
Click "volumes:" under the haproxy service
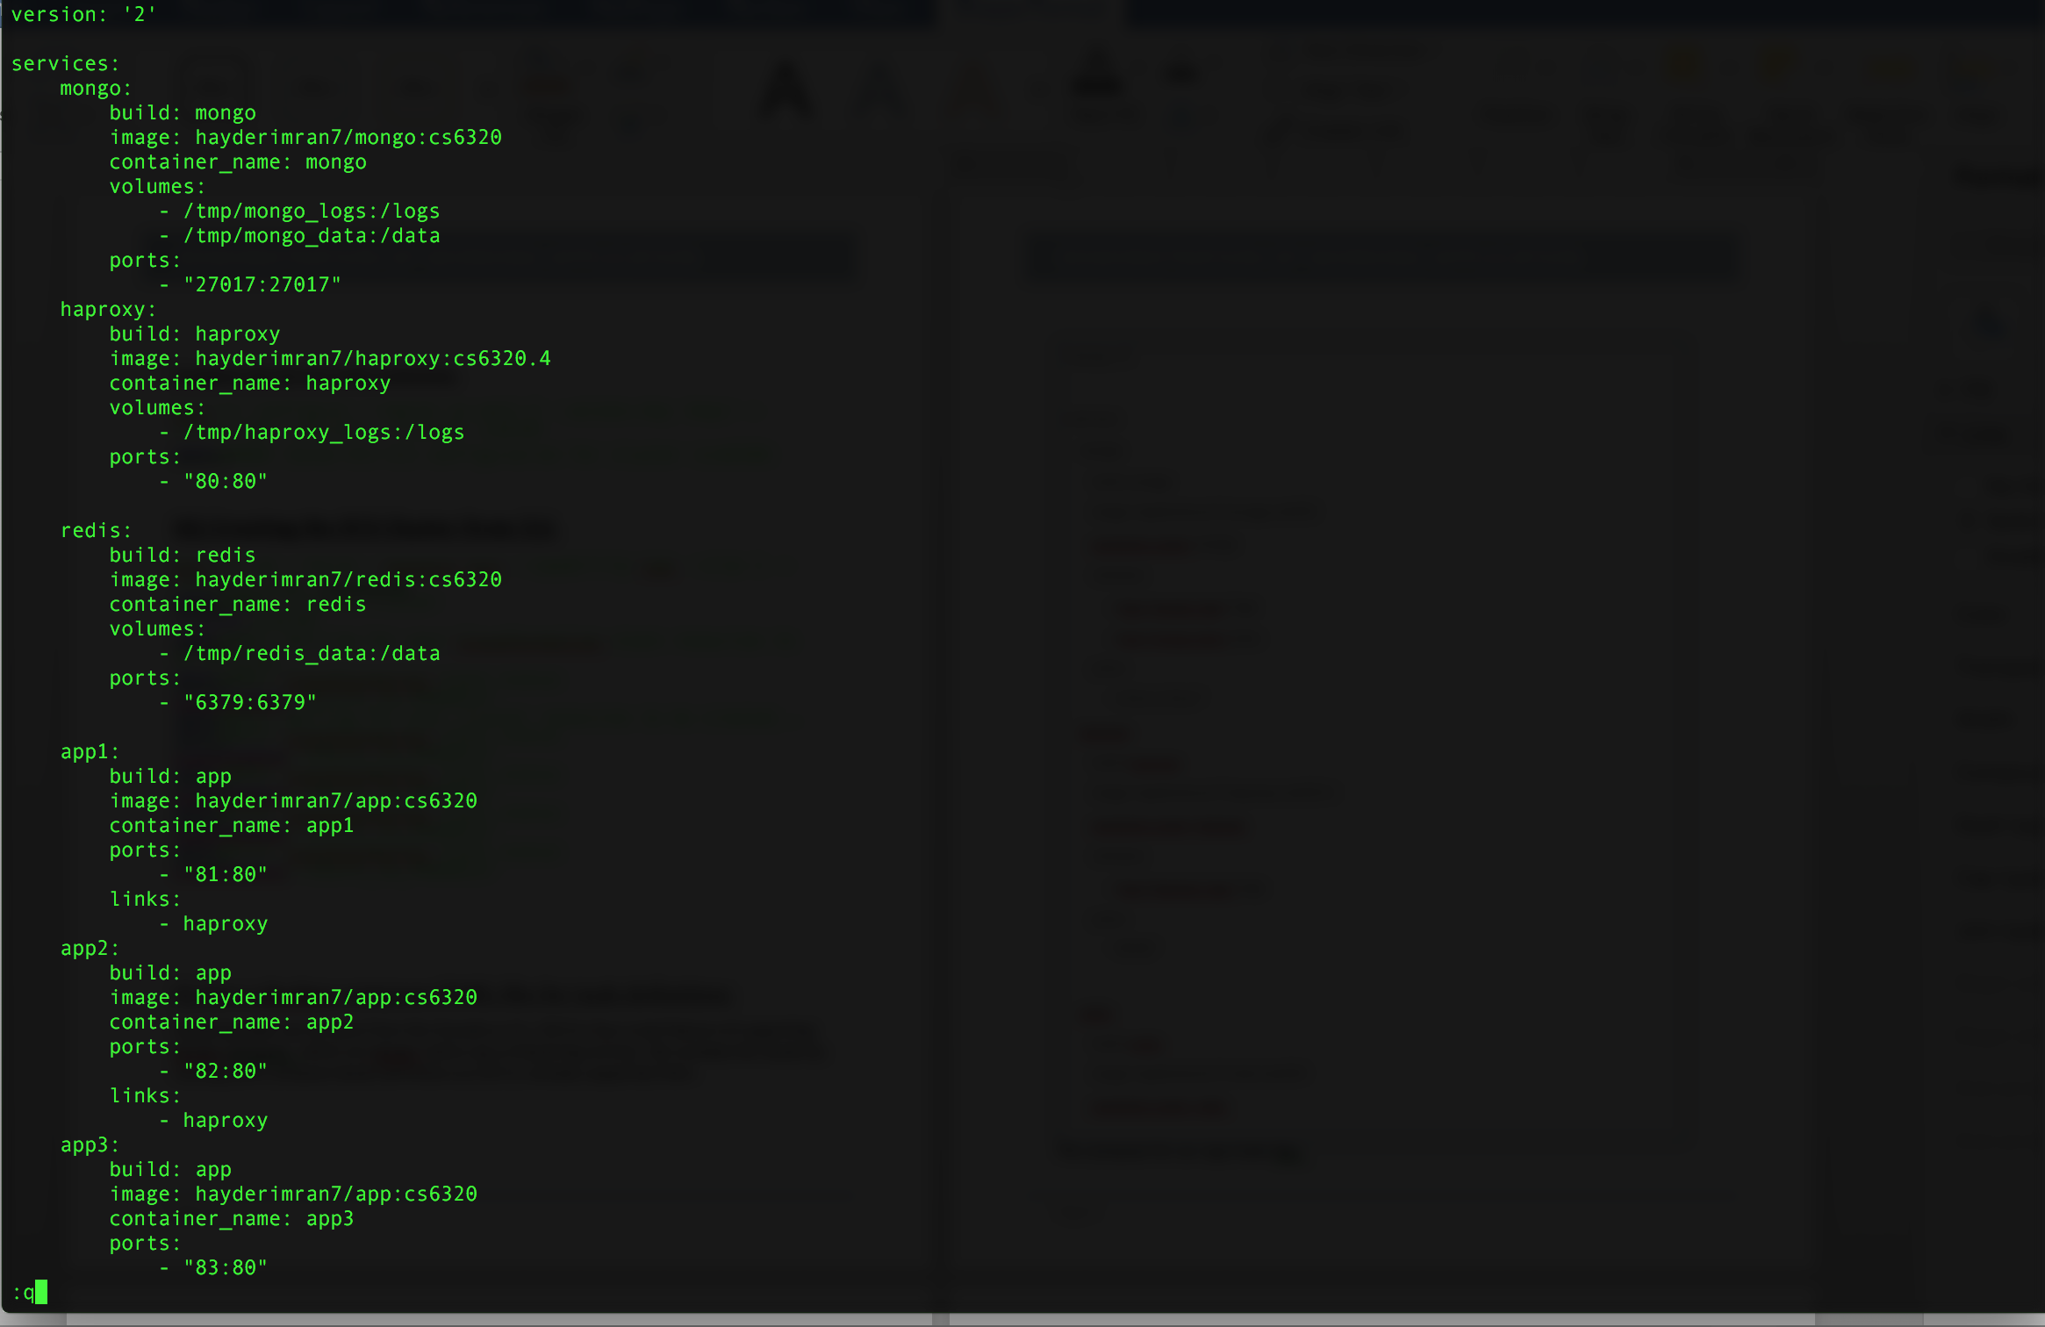coord(157,407)
